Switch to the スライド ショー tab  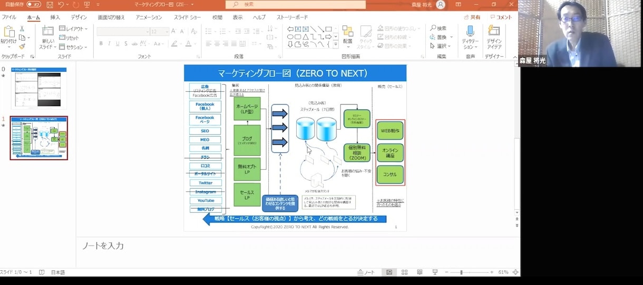[188, 17]
